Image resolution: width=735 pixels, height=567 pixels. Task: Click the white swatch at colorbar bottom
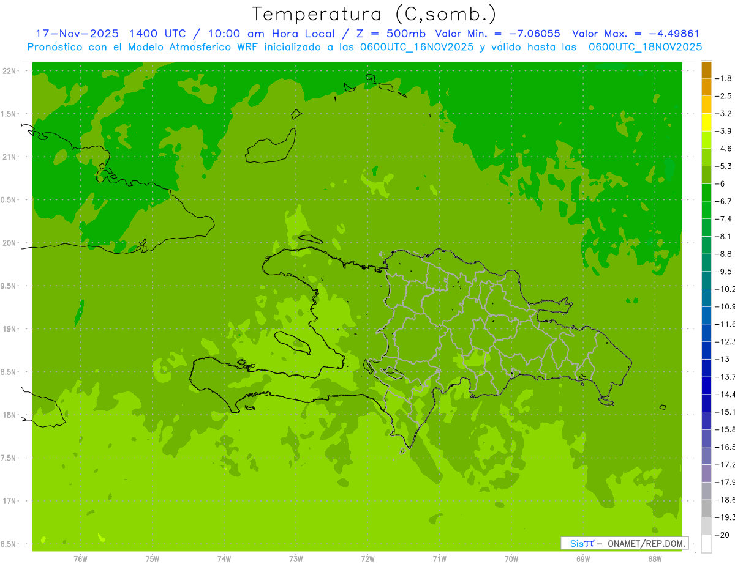706,544
